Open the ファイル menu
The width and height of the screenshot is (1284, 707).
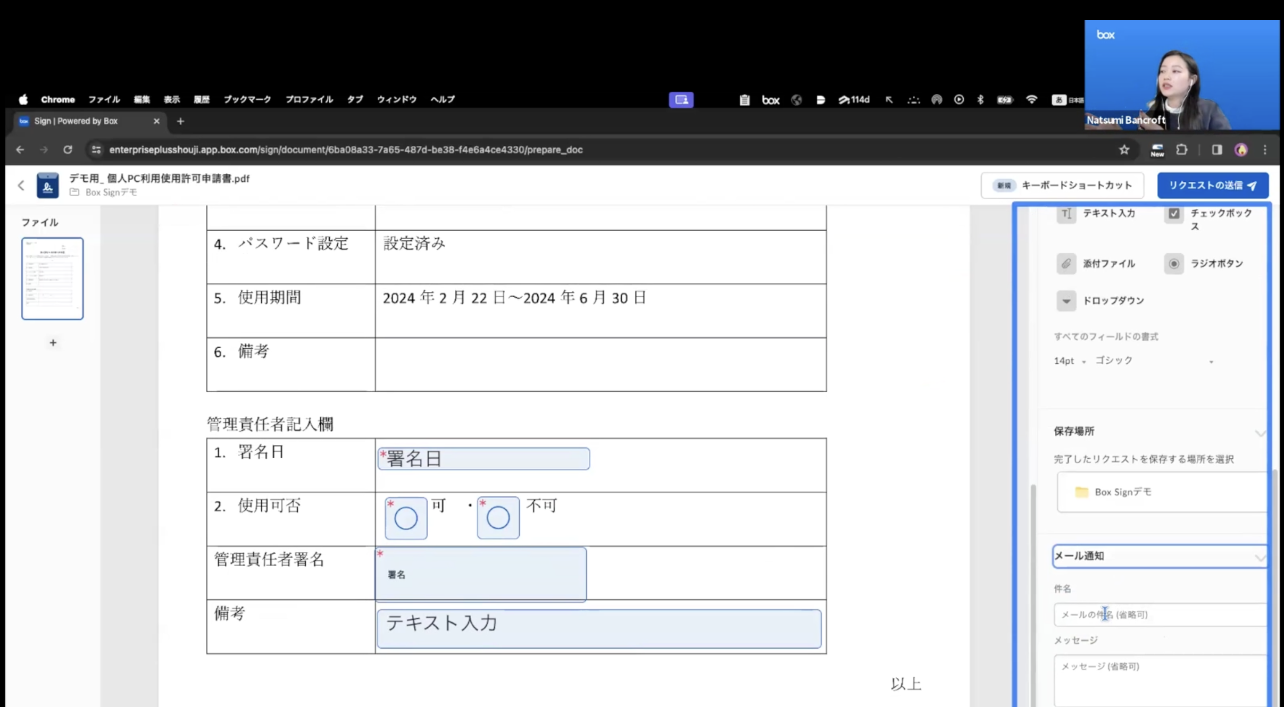104,99
